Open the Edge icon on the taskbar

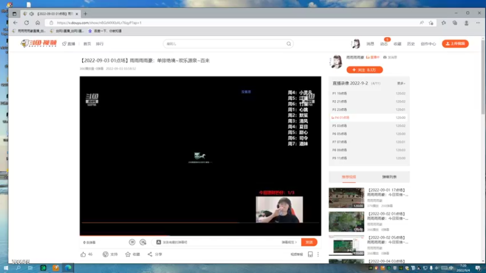point(68,268)
